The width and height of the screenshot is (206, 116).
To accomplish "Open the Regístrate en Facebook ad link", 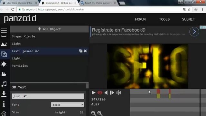I will [x=118, y=30].
